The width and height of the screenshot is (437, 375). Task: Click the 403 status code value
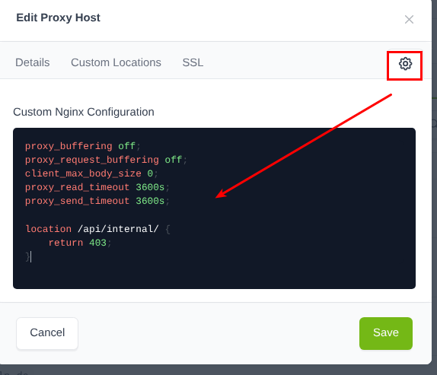pos(97,243)
